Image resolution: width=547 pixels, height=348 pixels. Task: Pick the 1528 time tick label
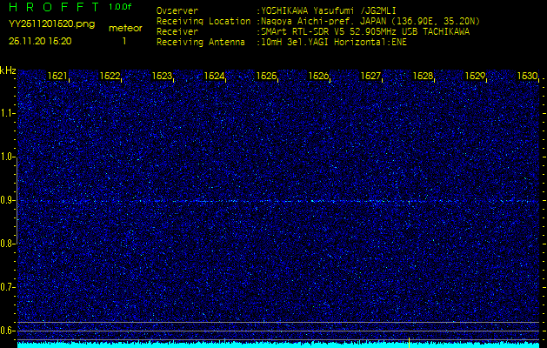point(424,77)
